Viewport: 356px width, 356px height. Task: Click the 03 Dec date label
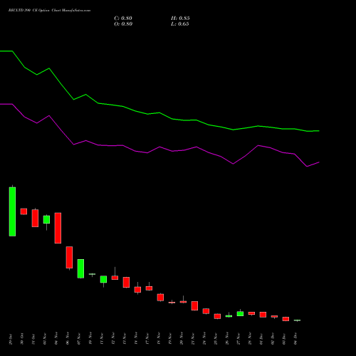coord(284,339)
